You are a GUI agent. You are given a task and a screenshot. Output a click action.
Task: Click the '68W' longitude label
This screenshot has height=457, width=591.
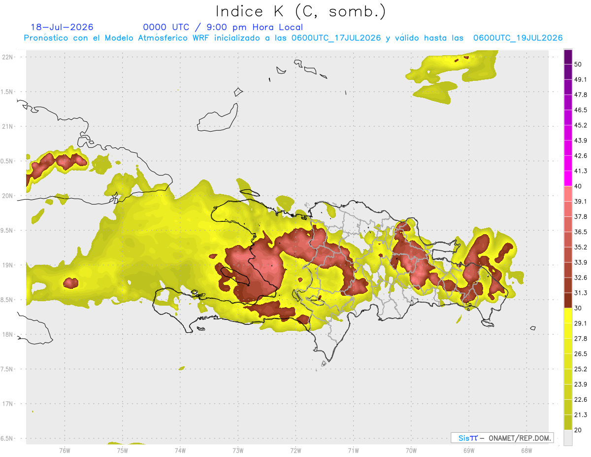tap(526, 450)
